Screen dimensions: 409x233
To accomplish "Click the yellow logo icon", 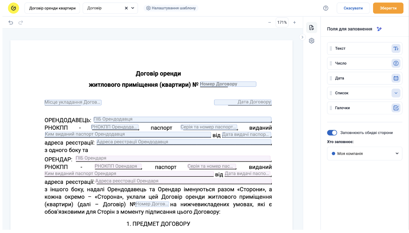I will (14, 8).
